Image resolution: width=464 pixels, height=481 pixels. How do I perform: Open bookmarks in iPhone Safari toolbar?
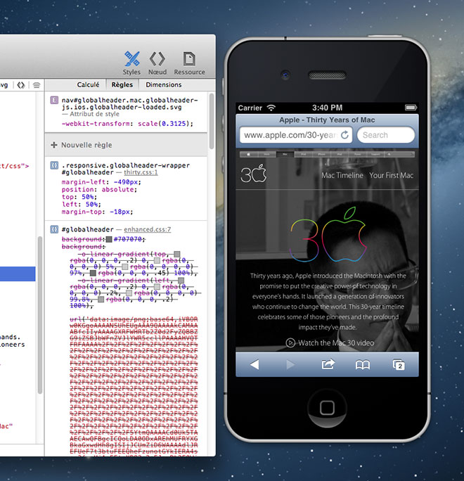click(x=363, y=365)
